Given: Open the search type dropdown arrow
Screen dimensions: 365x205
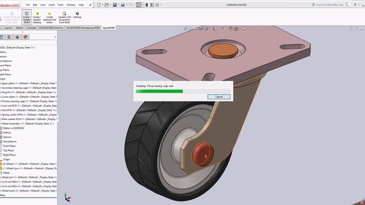Looking at the screenshot, I should click(350, 5).
